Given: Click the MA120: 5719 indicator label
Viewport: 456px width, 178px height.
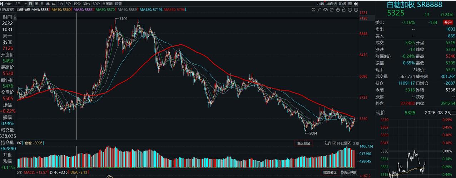Looking at the screenshot, I should tap(150, 10).
